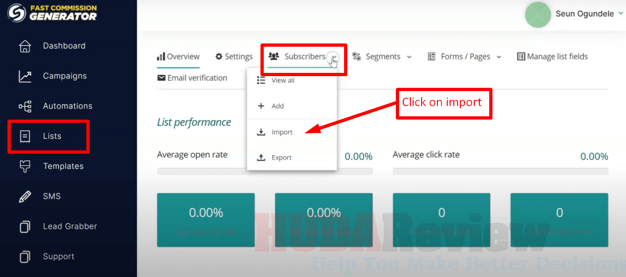Open the Support sidebar icon
Image resolution: width=626 pixels, height=277 pixels.
(x=24, y=256)
